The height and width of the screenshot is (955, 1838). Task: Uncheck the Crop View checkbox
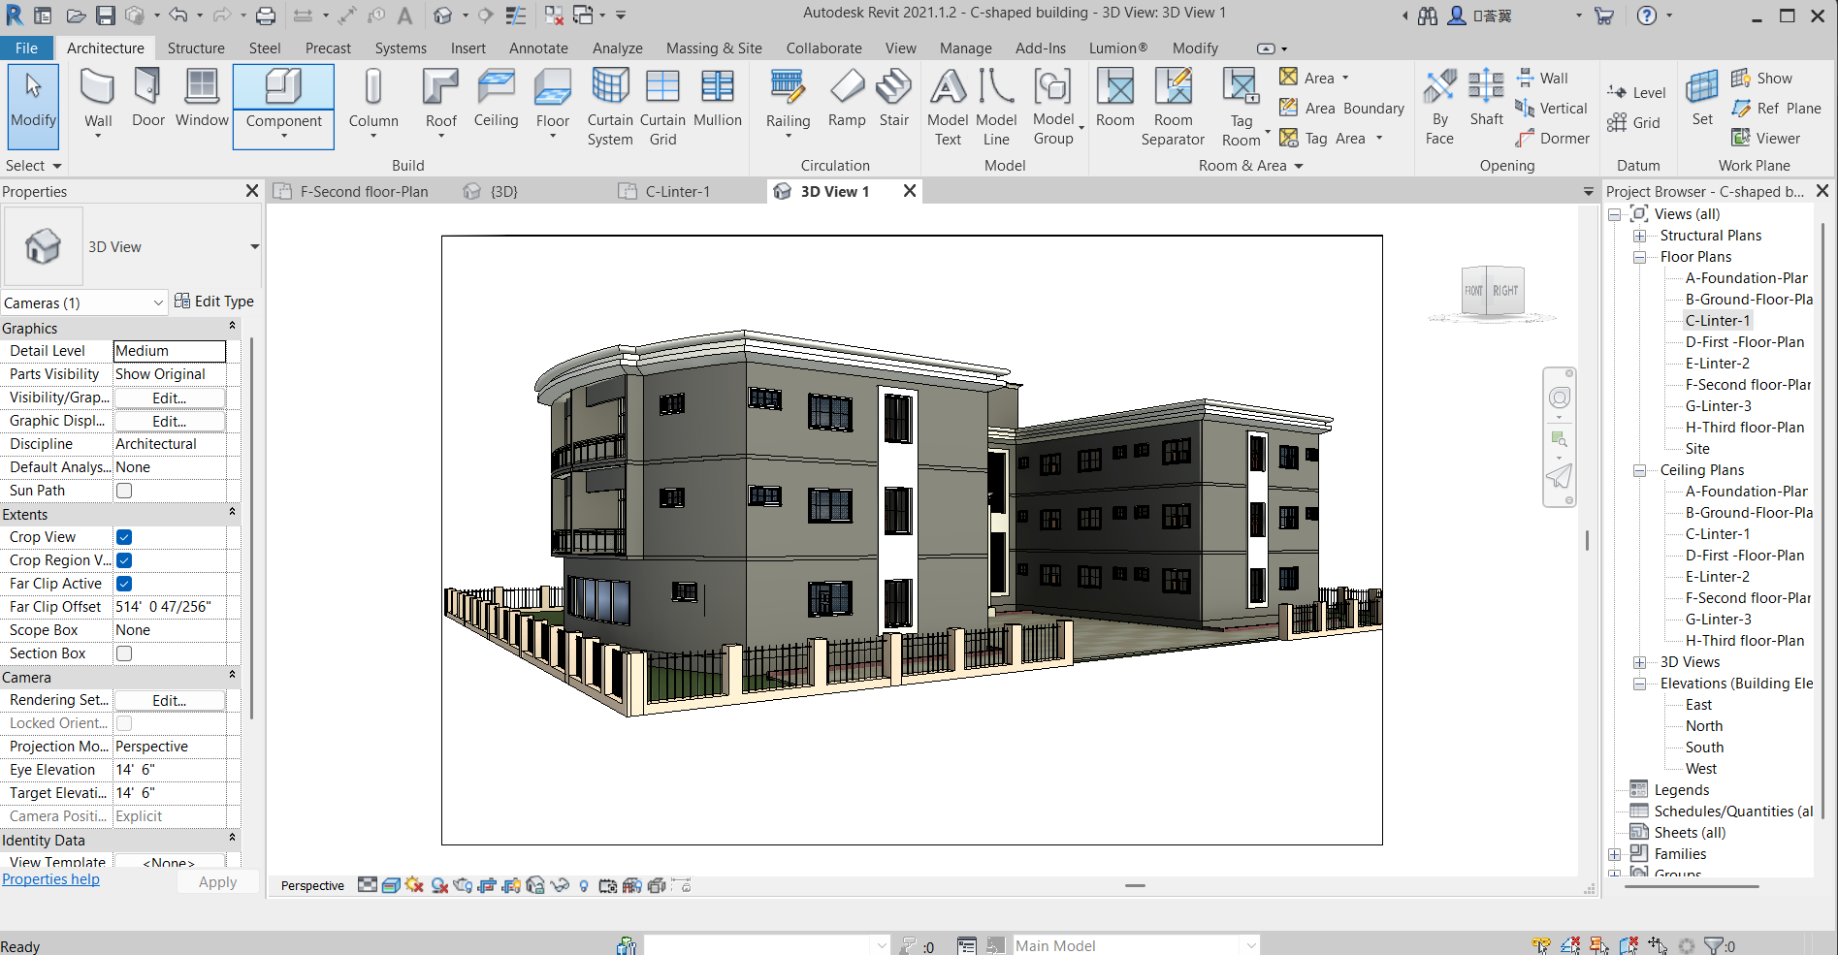click(124, 537)
